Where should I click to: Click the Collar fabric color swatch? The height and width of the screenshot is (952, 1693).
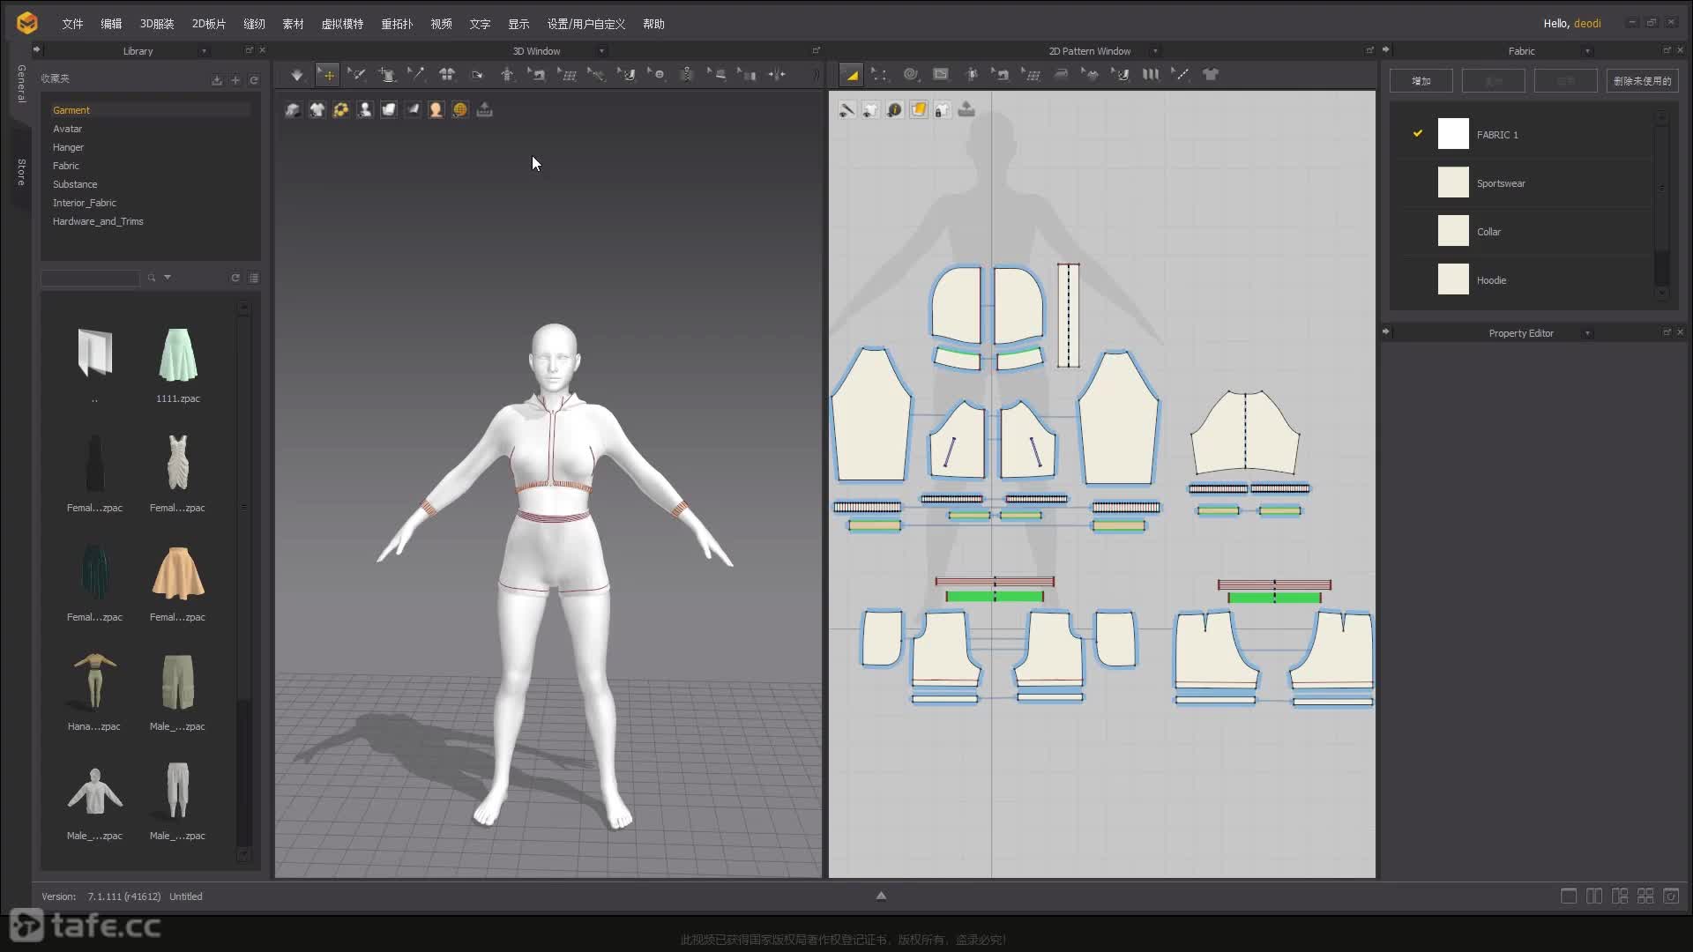coord(1453,231)
